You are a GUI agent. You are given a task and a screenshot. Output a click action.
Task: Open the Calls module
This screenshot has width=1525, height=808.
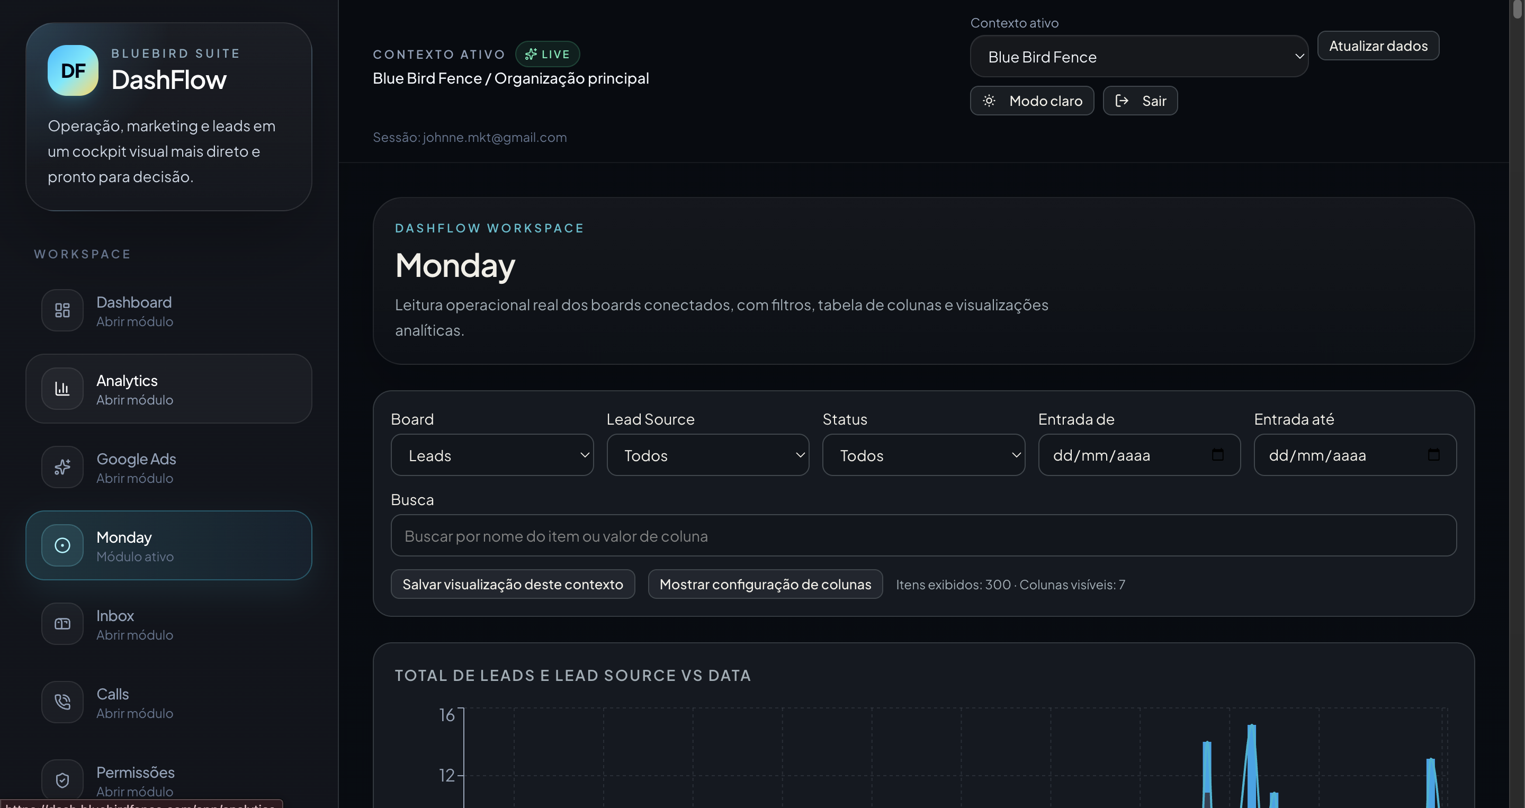coord(169,702)
